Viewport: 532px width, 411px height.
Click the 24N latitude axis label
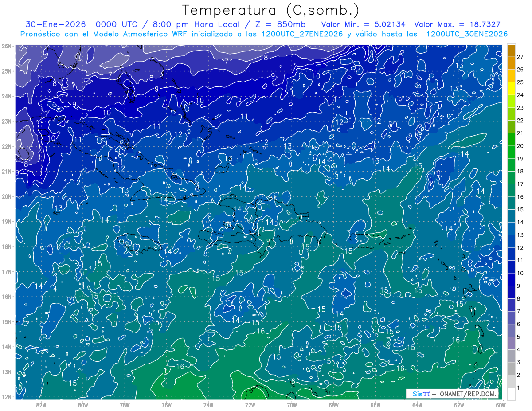[6, 96]
